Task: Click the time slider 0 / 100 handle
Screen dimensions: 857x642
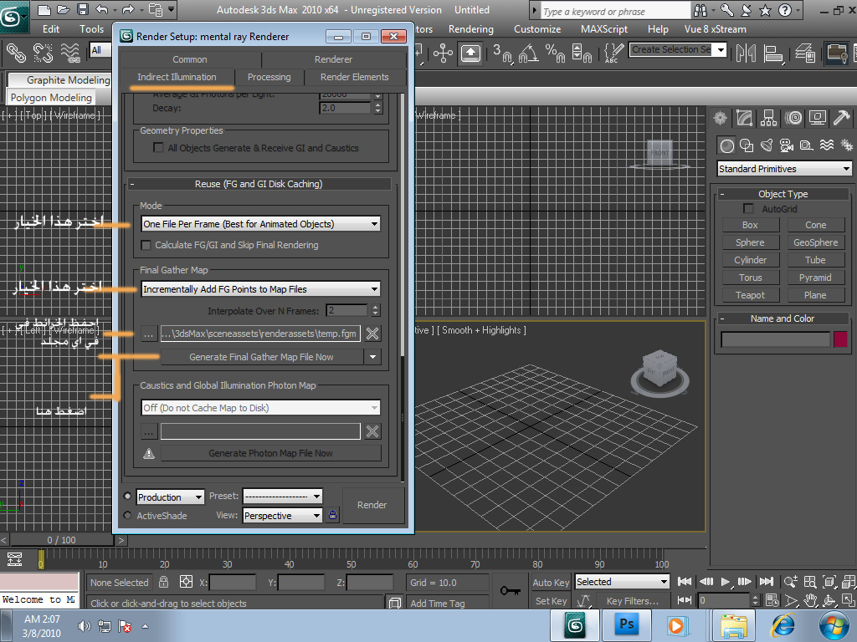Action: click(61, 540)
